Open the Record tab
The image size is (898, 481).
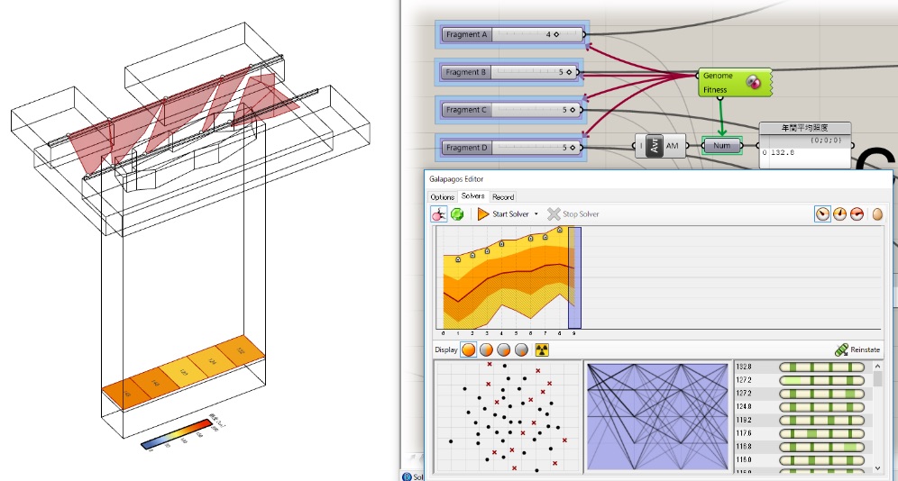pyautogui.click(x=502, y=196)
